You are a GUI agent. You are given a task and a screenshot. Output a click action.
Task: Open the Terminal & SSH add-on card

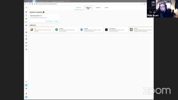116,30
